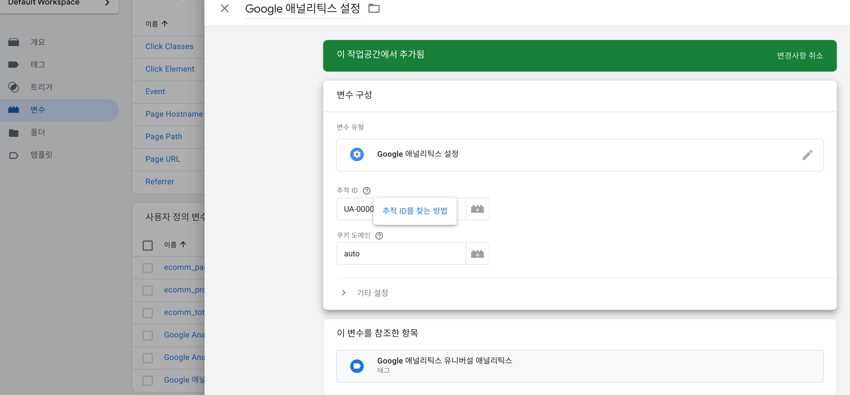Click the 추적 ID input field

tap(401, 209)
